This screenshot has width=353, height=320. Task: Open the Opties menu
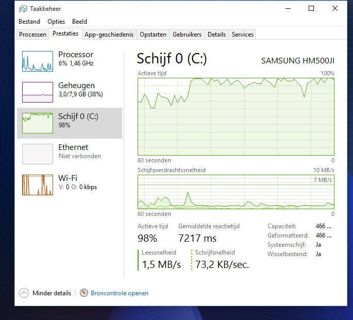pos(56,22)
